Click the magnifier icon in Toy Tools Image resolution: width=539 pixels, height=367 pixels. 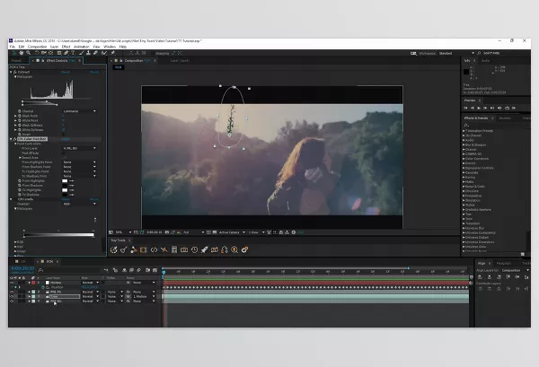tap(234, 249)
